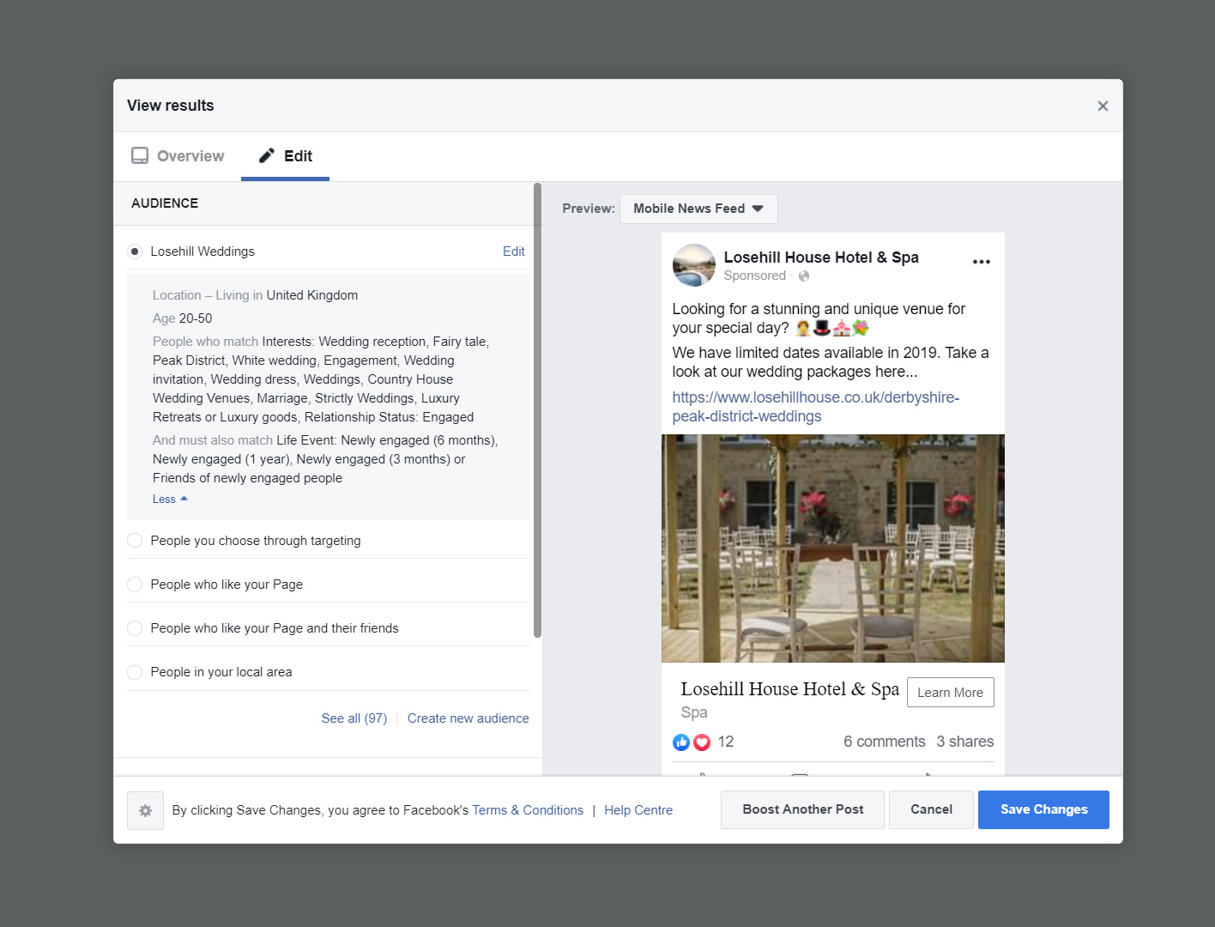The width and height of the screenshot is (1215, 927).
Task: Open See all (97) audiences
Action: pyautogui.click(x=354, y=718)
